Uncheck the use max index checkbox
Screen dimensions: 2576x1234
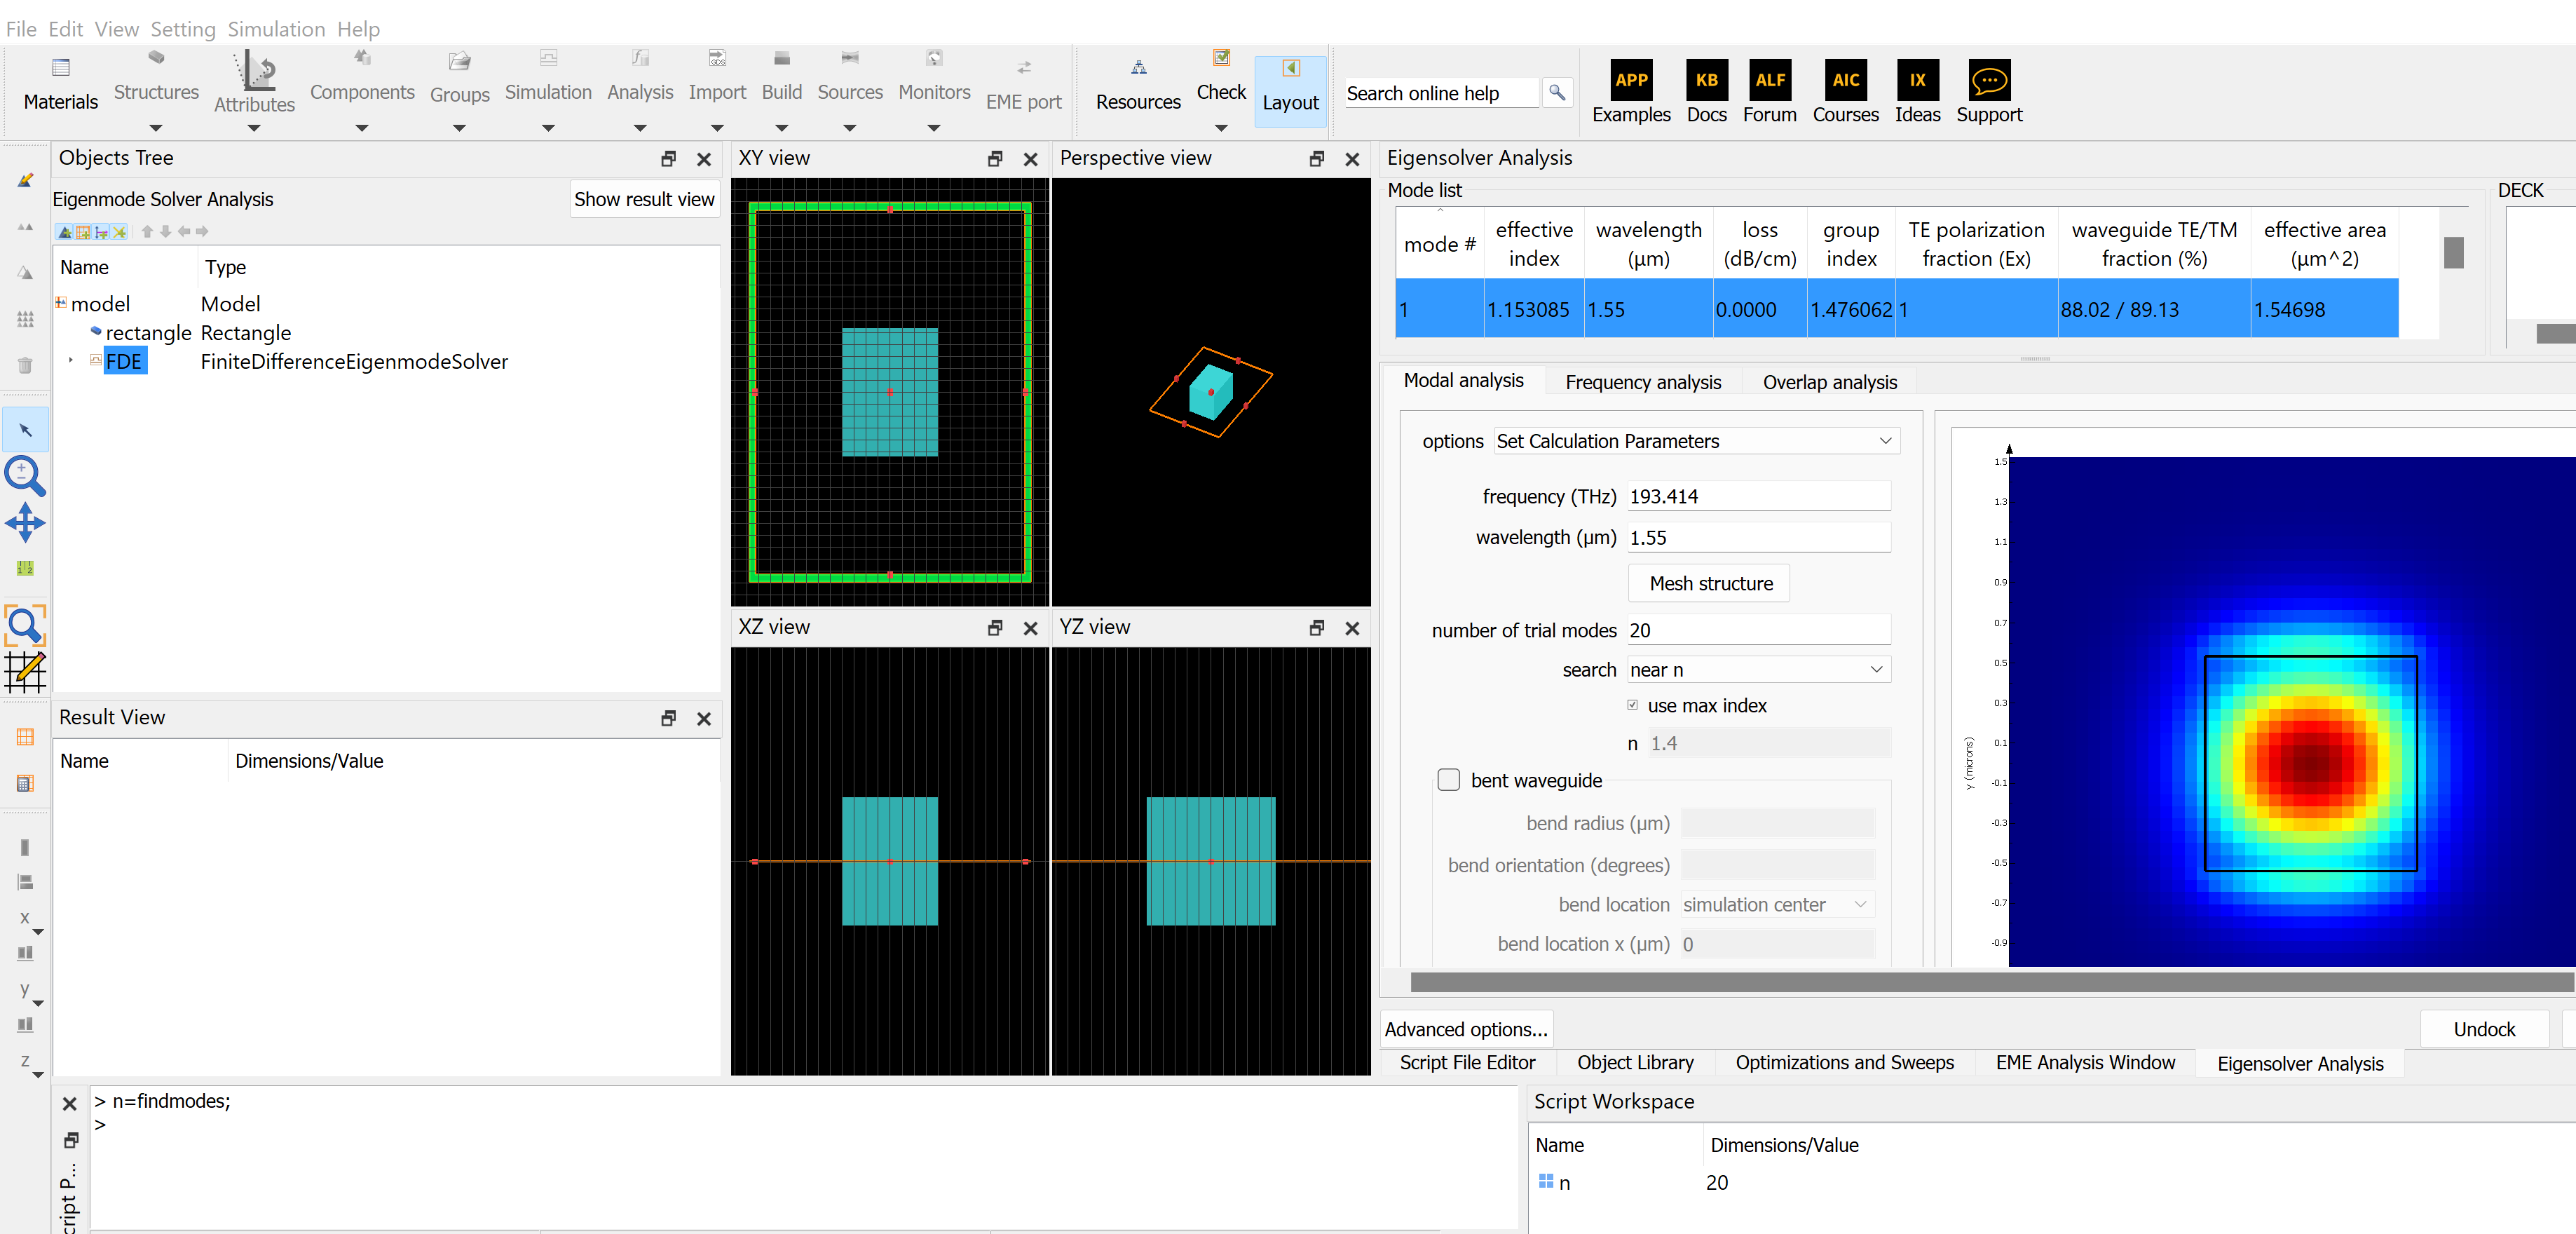point(1632,705)
